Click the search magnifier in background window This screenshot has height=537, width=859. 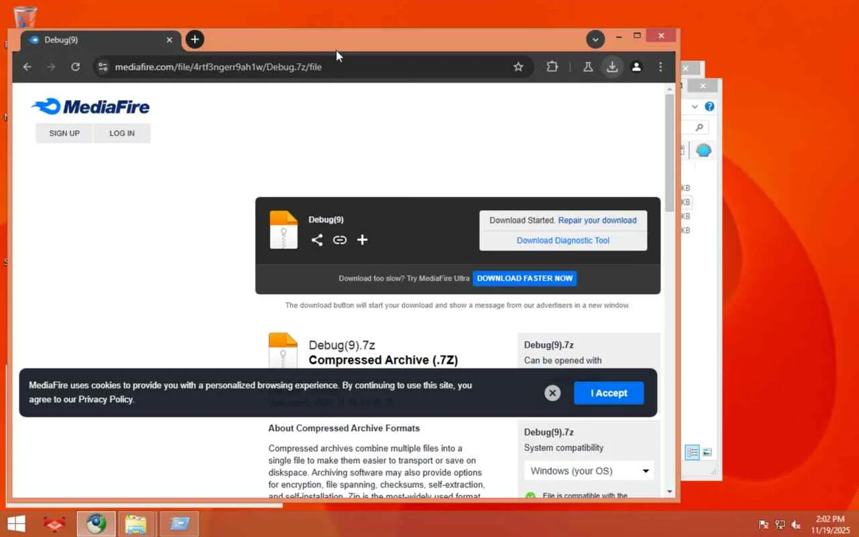699,128
